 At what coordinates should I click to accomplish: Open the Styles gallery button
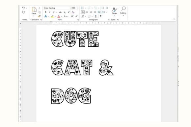[115, 12]
